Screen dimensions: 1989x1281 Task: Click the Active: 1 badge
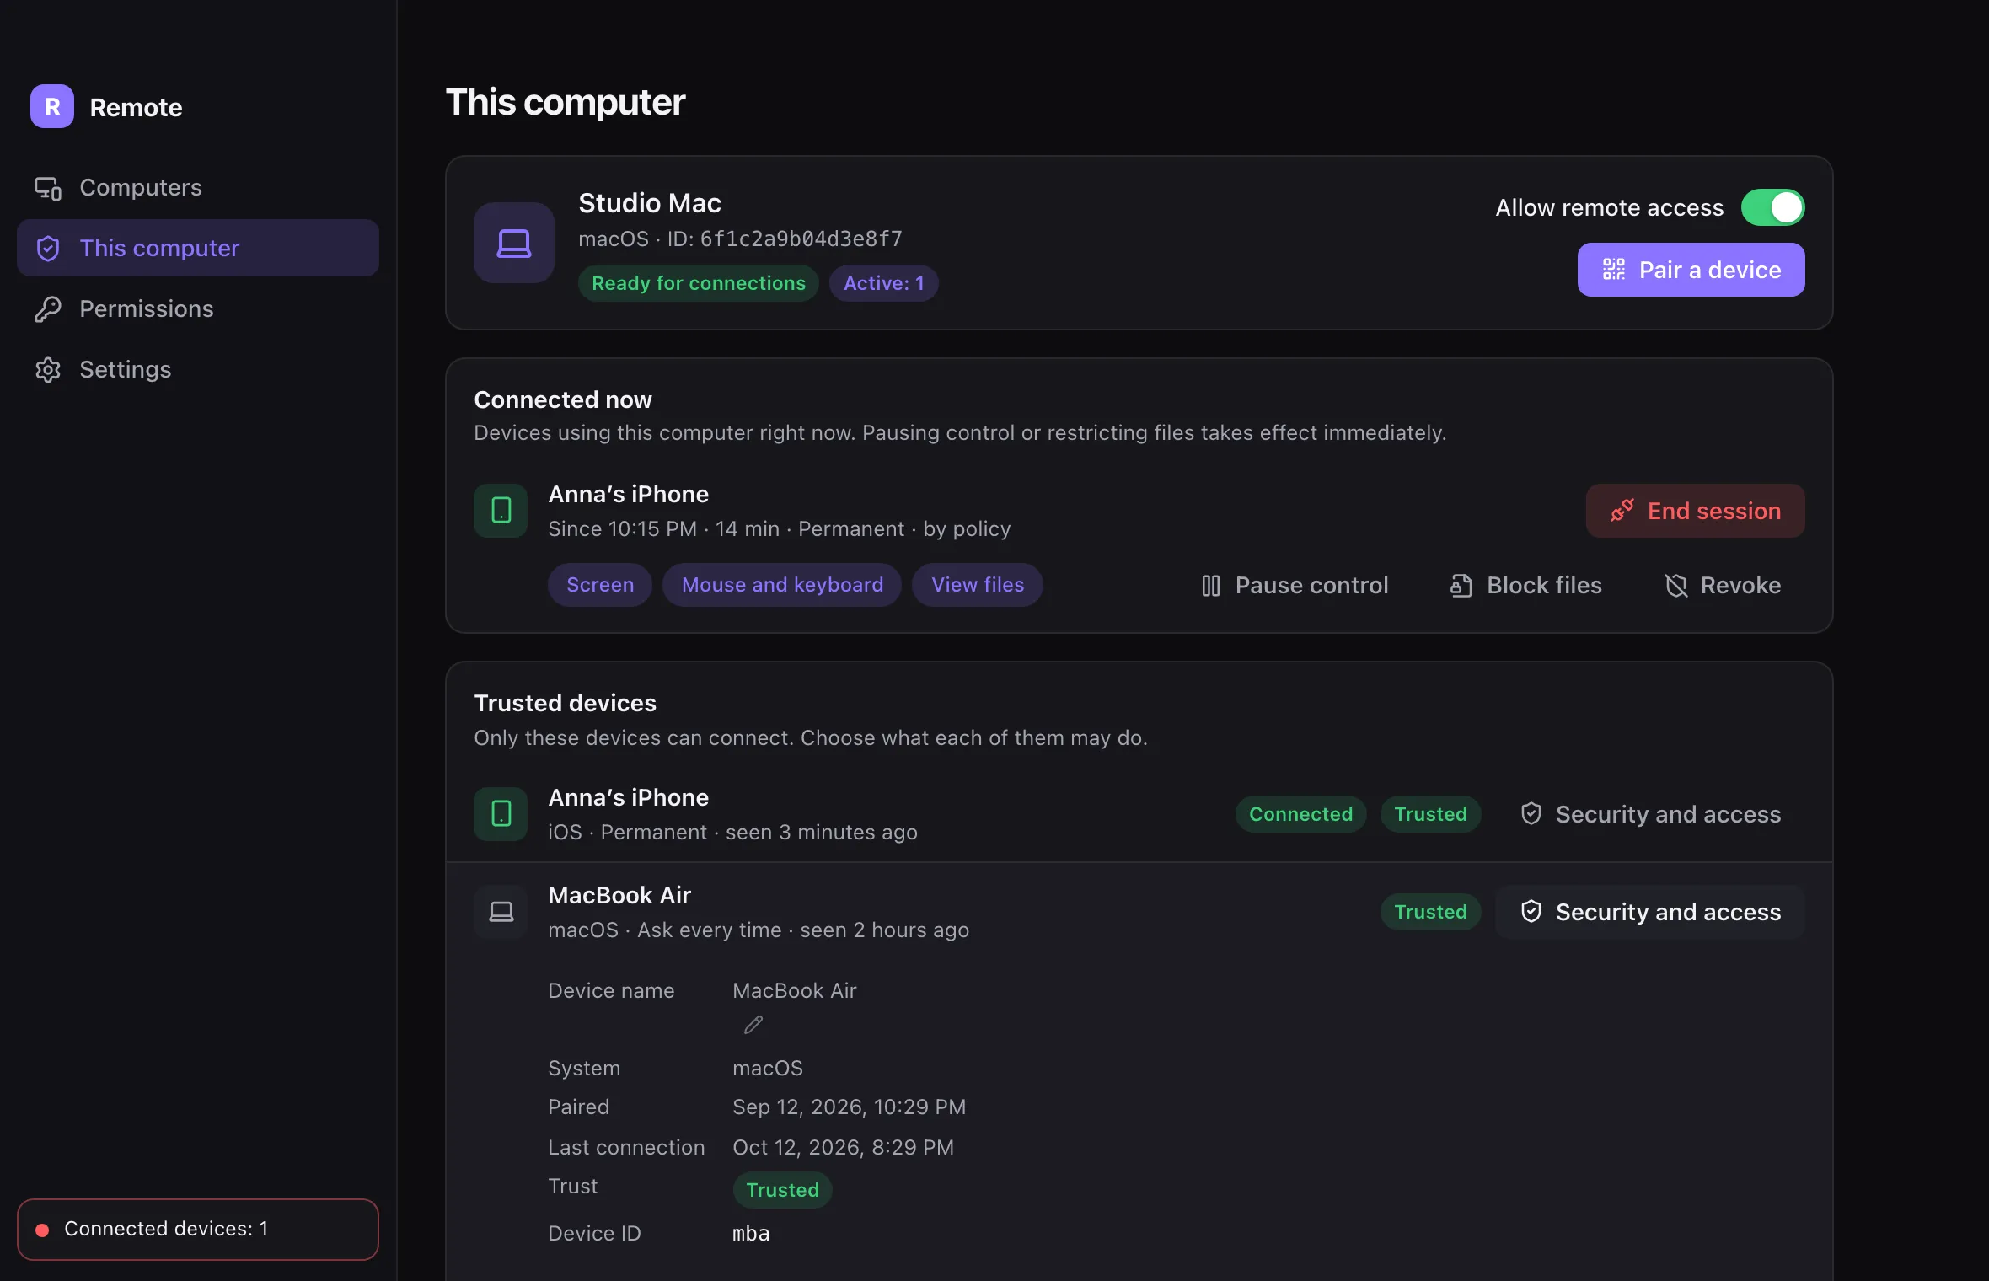tap(884, 283)
